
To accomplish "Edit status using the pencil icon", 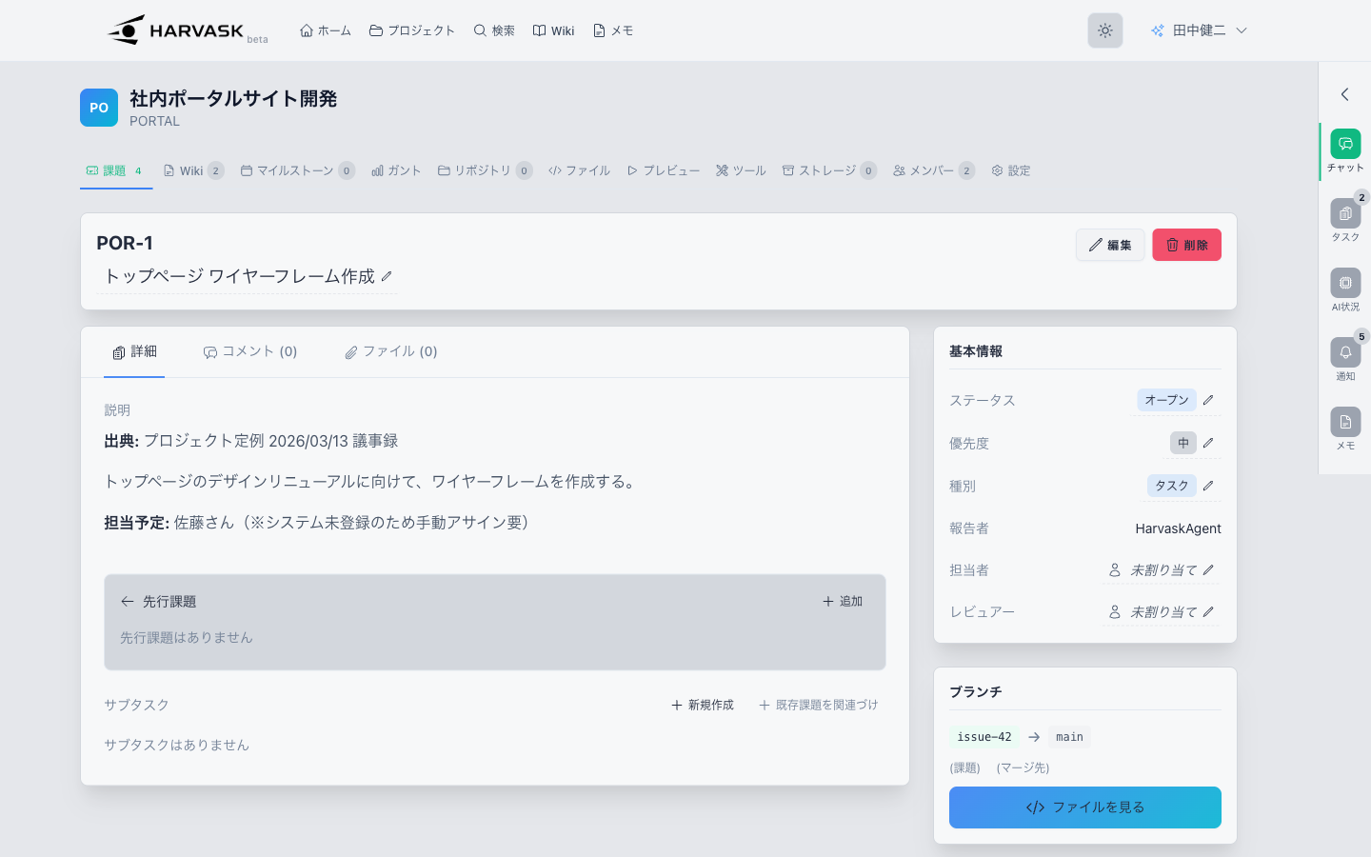I will coord(1208,400).
